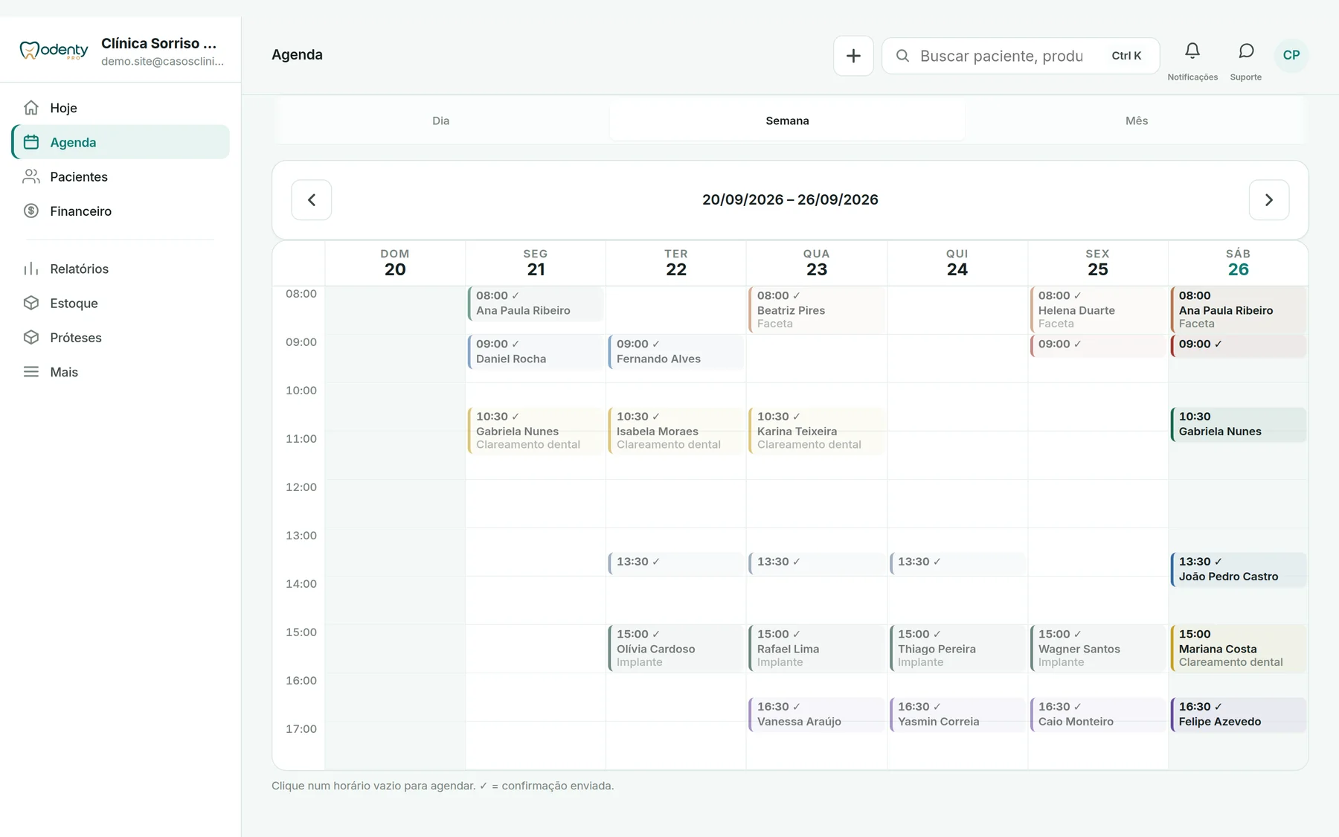Open the Estoque box icon
This screenshot has width=1339, height=837.
[31, 303]
